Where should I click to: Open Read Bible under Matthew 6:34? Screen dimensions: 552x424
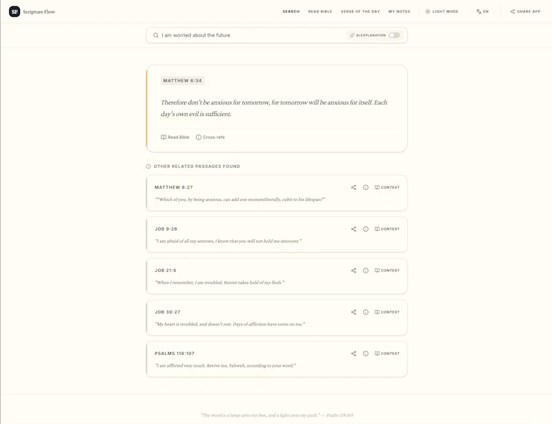[175, 137]
